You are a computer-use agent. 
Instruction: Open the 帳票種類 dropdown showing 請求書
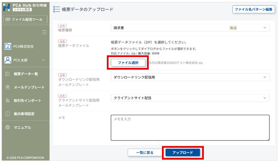(x=190, y=28)
